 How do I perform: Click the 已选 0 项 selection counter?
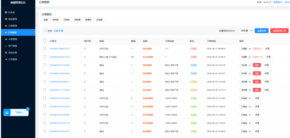[x=58, y=31]
